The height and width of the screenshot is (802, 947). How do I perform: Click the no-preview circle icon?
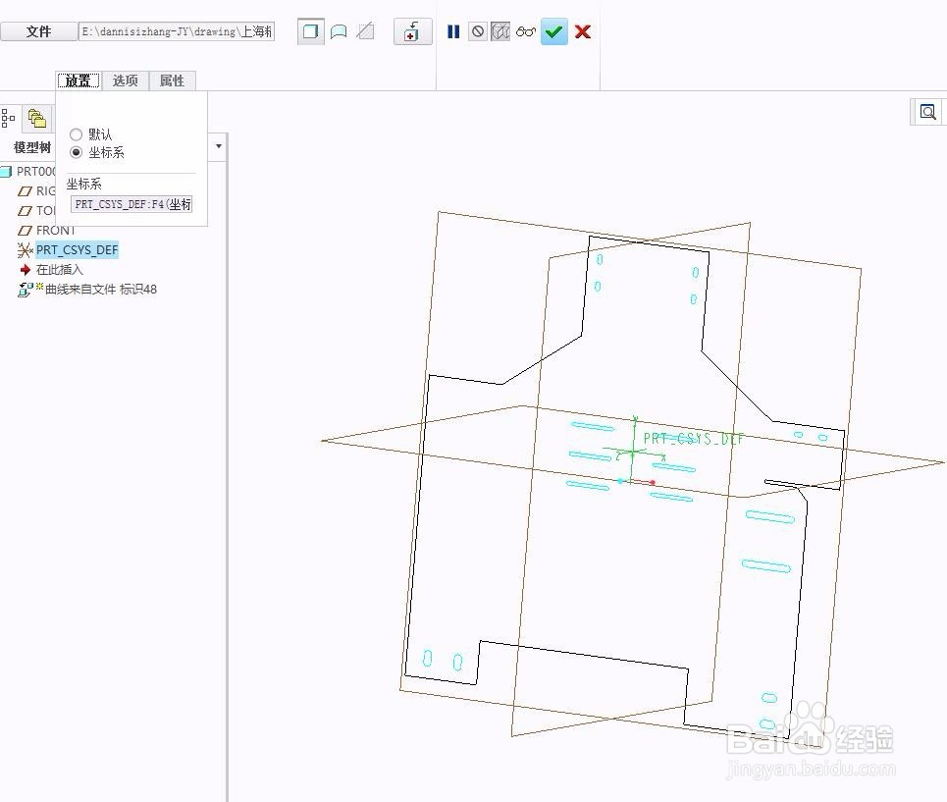click(x=478, y=31)
